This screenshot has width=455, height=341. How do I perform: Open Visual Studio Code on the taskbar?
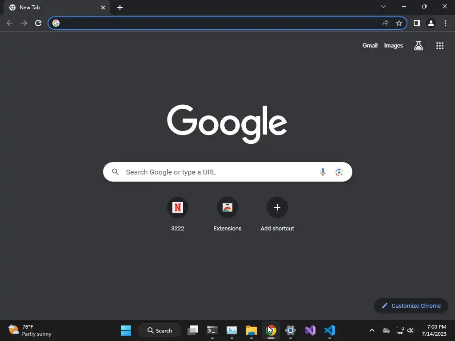(330, 330)
